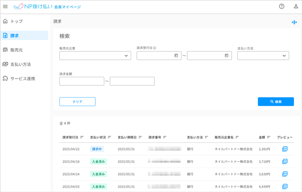Click the date 2025/04/22

71,149
